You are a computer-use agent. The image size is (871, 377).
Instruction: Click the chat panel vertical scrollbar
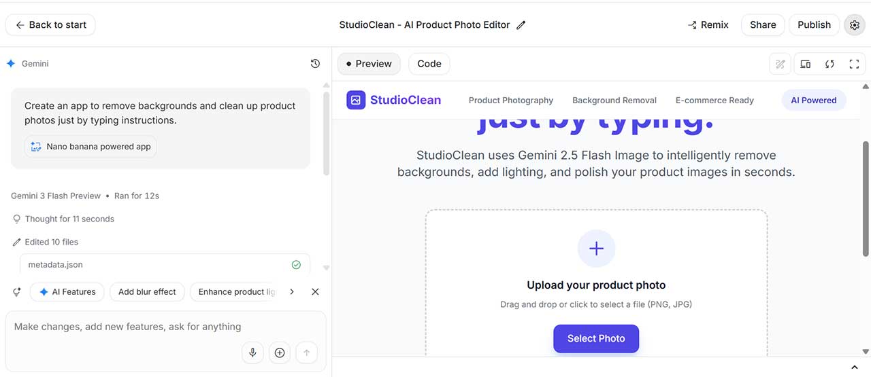(x=326, y=132)
